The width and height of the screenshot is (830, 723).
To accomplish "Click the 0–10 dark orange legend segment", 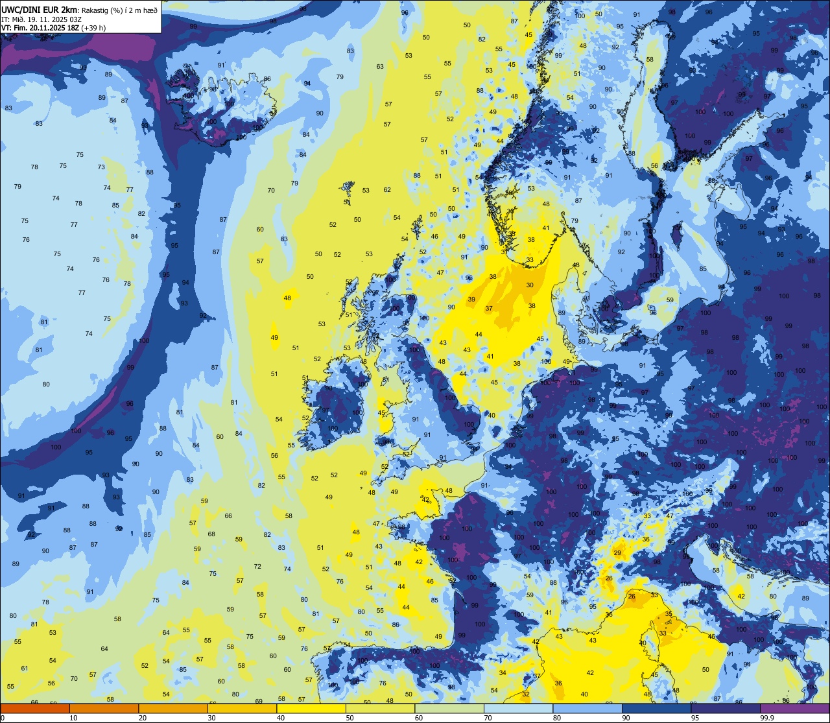I will coord(35,708).
